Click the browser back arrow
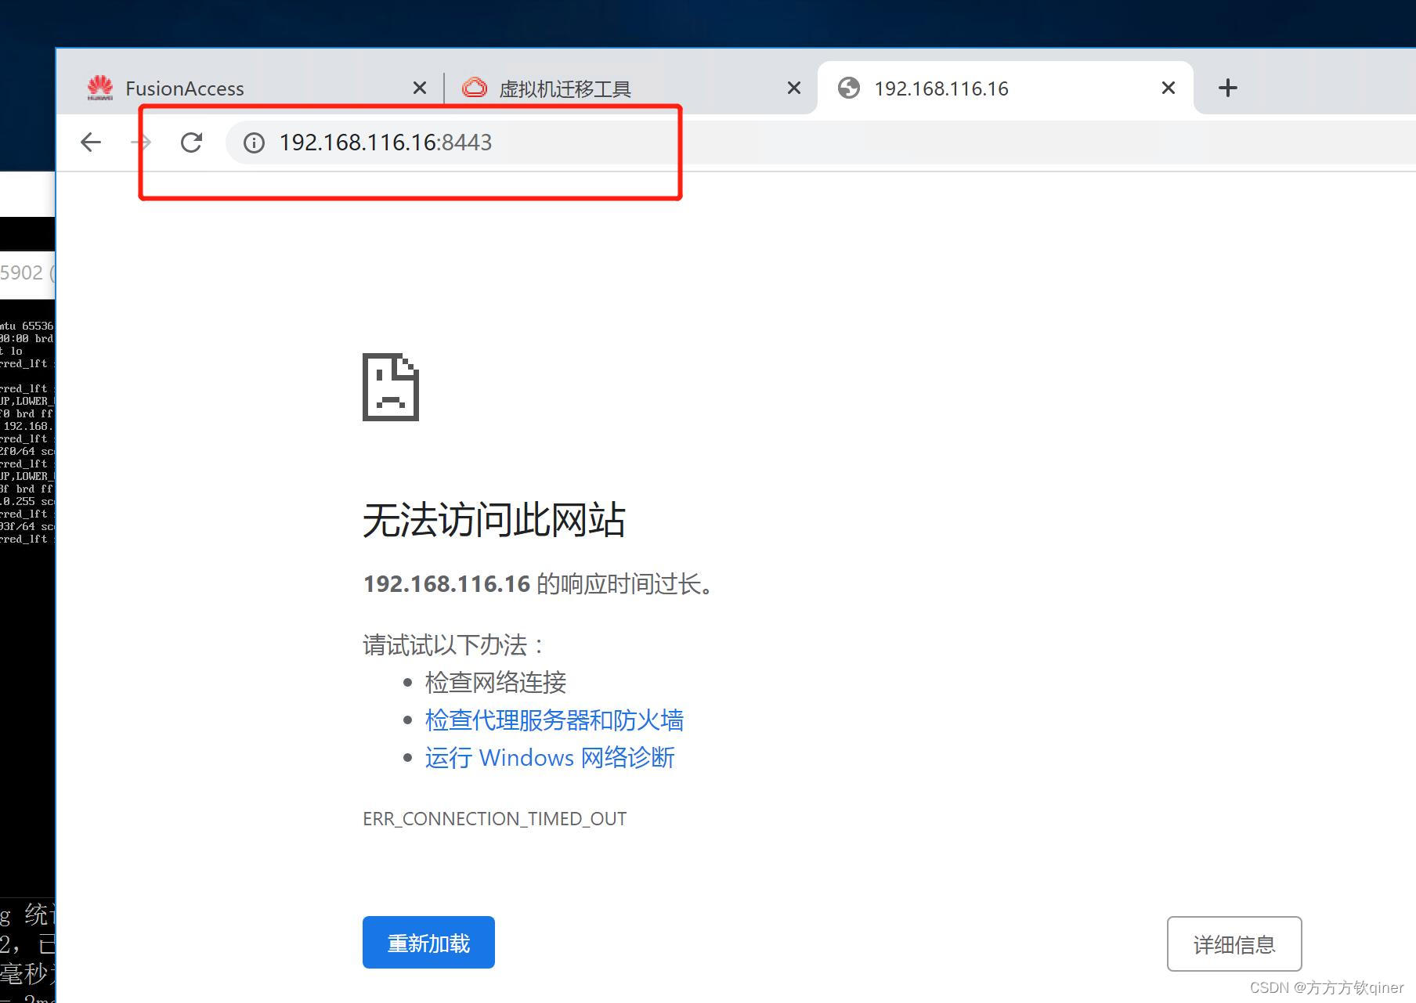 point(91,143)
